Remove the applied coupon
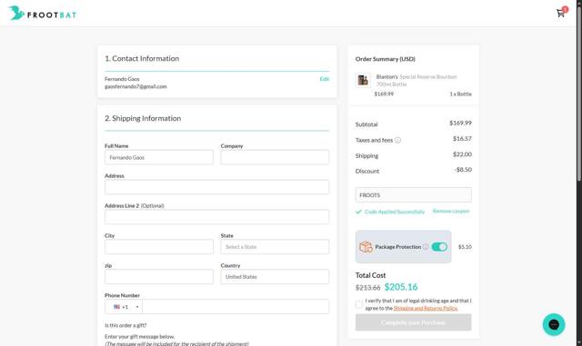 pos(451,211)
